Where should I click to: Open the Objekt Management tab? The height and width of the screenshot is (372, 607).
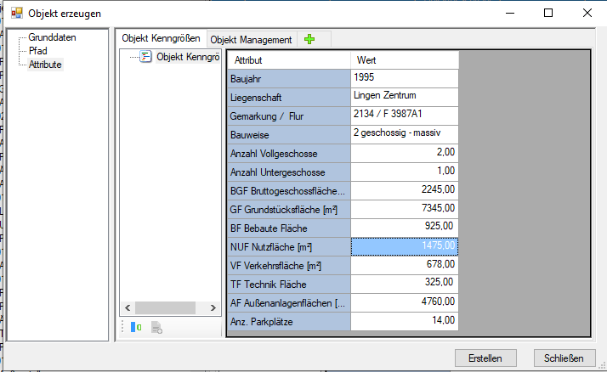click(x=252, y=40)
